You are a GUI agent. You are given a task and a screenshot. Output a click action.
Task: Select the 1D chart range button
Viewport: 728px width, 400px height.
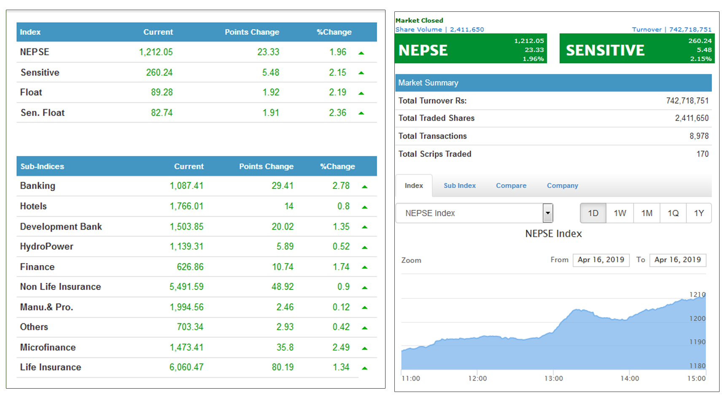pyautogui.click(x=593, y=213)
